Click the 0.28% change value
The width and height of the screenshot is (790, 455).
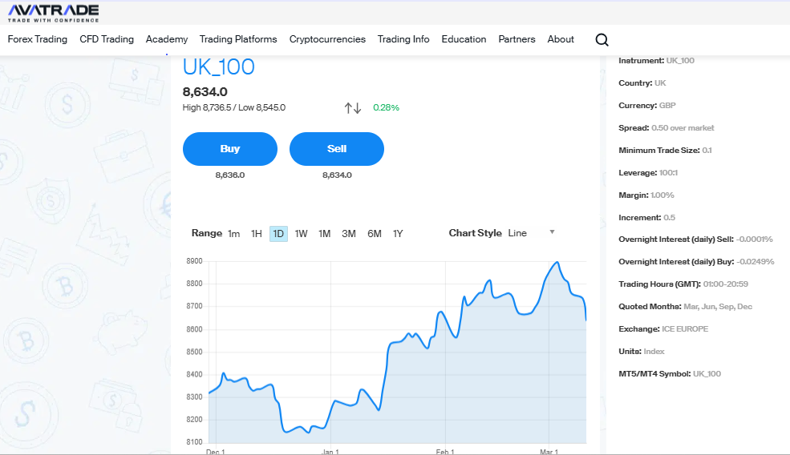(x=386, y=107)
